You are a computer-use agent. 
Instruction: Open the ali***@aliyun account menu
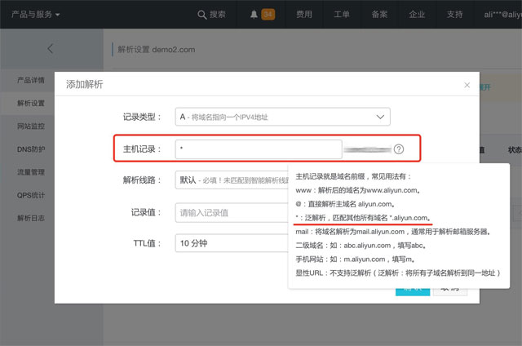pos(502,15)
